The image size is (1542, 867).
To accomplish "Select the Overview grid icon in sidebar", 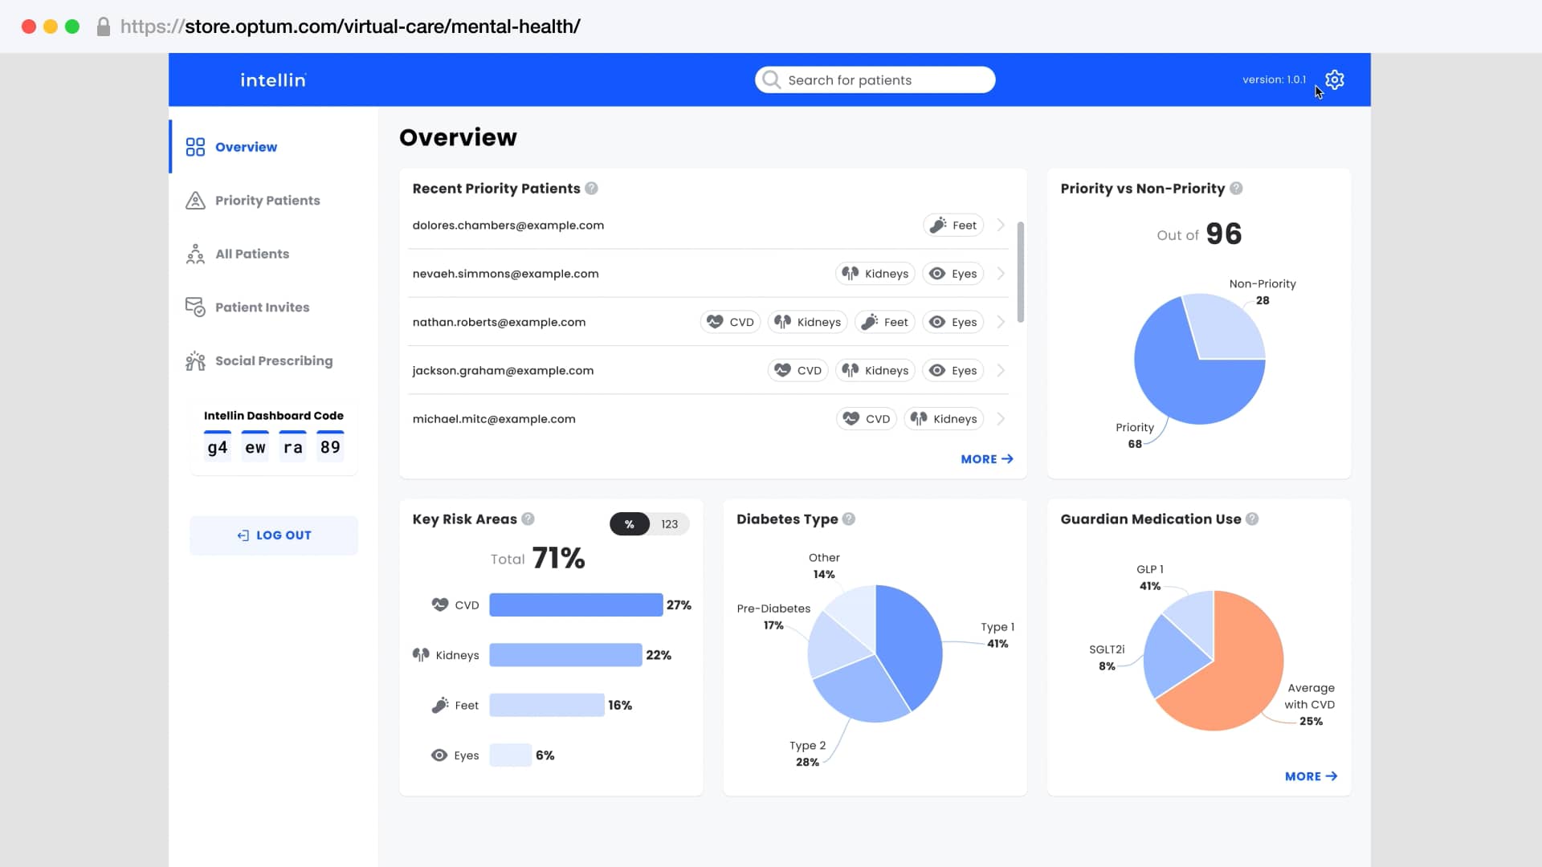I will (194, 146).
